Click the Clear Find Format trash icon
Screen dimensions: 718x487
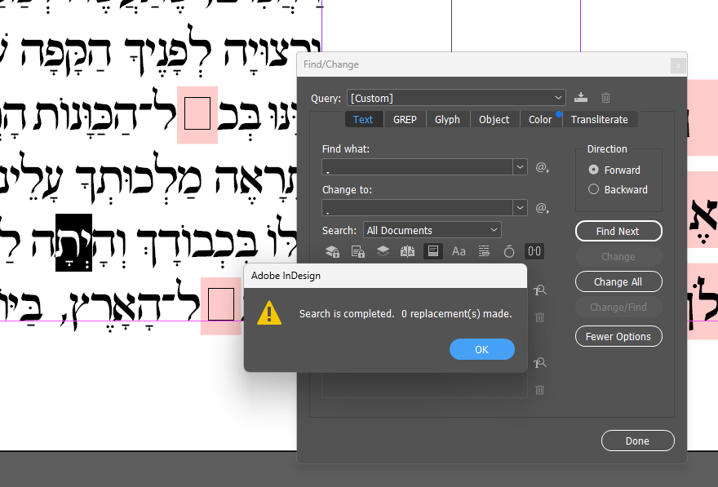point(540,317)
